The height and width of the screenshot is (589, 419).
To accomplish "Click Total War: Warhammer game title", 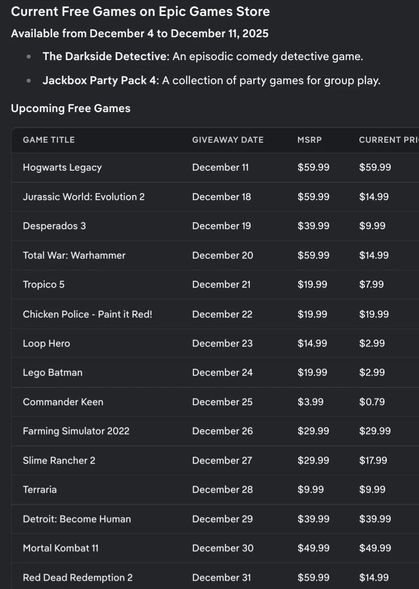I will coord(74,256).
